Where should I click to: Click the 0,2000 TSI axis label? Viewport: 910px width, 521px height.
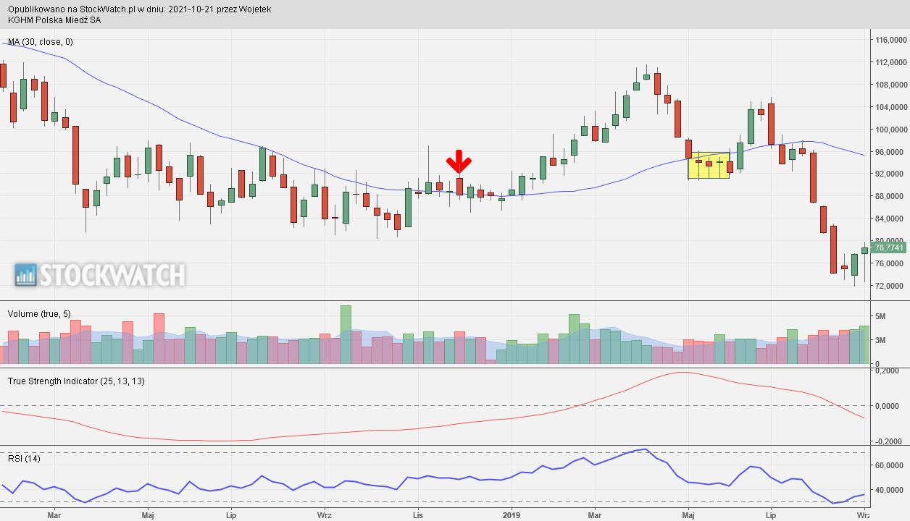click(888, 370)
